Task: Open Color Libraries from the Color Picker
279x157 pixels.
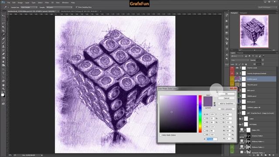Action: click(x=226, y=109)
